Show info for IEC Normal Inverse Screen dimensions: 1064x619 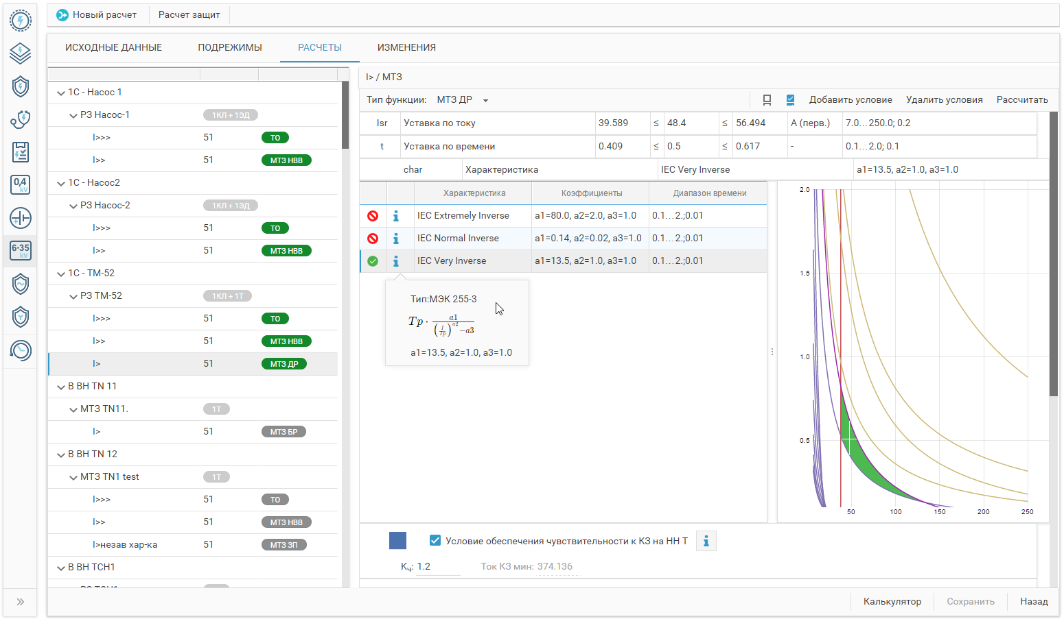(x=396, y=239)
